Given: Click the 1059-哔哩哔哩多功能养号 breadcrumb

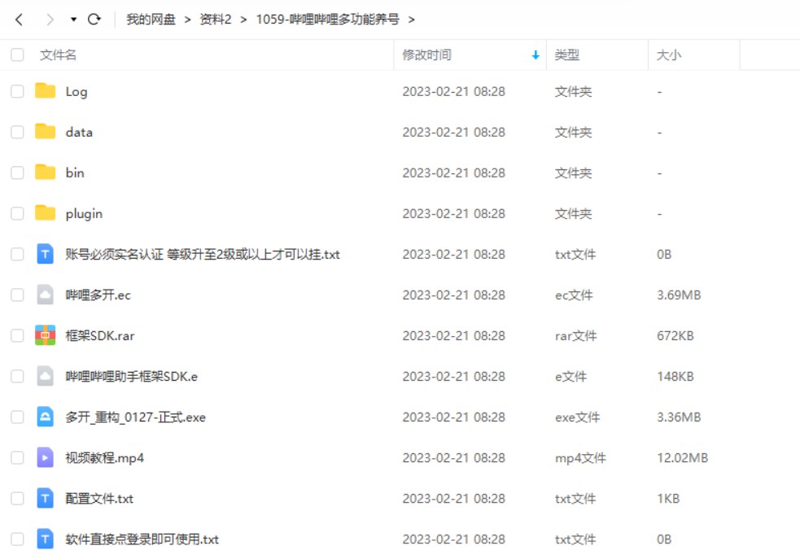Looking at the screenshot, I should click(327, 20).
